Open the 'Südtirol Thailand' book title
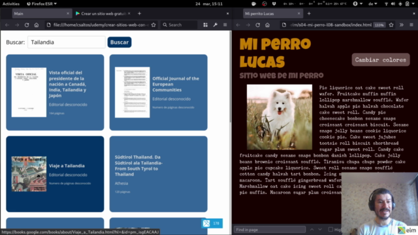 [x=138, y=165]
